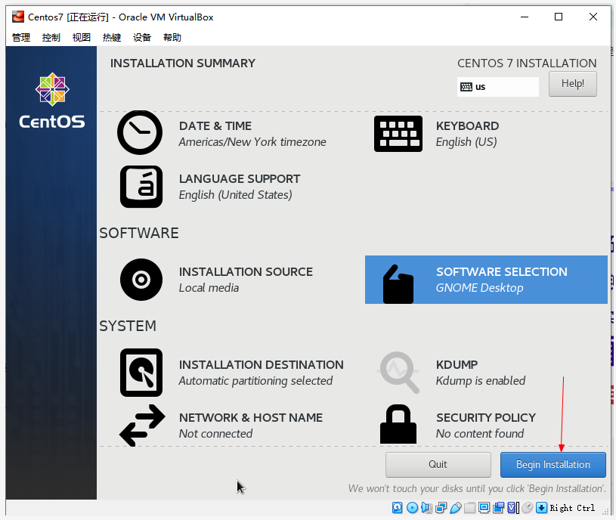This screenshot has width=616, height=520.
Task: Open the 热键 menu
Action: [x=112, y=37]
